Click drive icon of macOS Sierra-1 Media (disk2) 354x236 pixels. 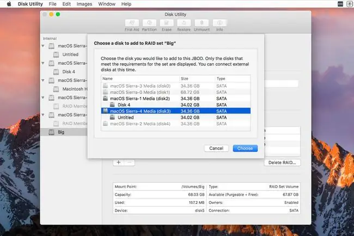(x=105, y=98)
